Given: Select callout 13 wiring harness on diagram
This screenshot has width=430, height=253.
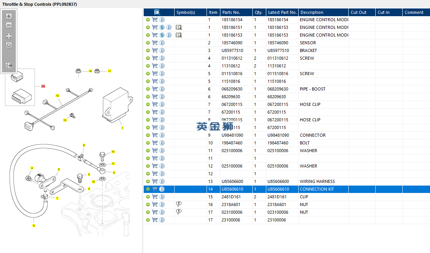Looking at the screenshot, I should [x=57, y=96].
